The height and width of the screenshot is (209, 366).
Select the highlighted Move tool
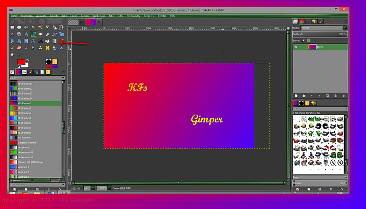33,34
